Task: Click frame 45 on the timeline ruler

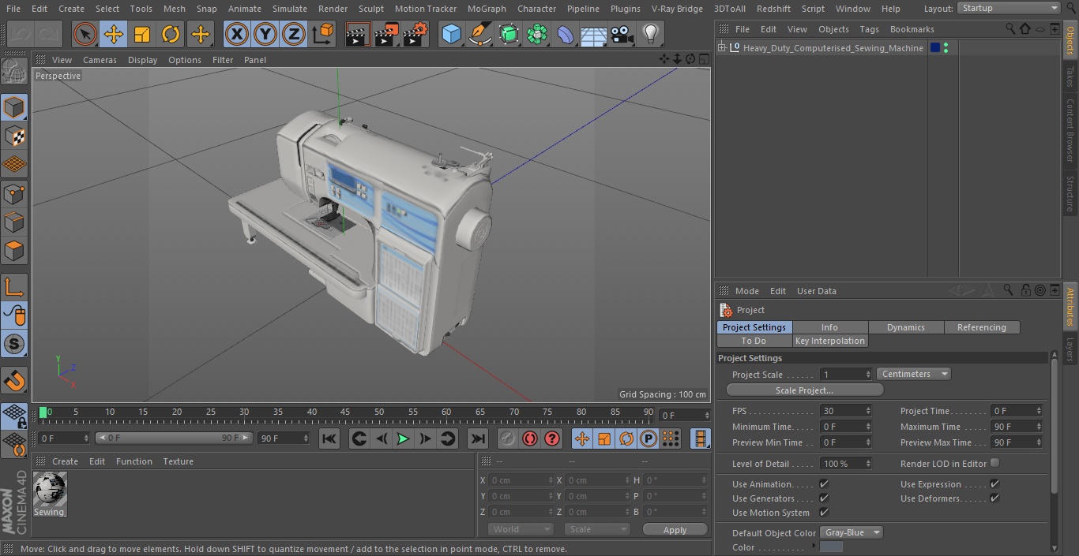Action: click(x=345, y=412)
